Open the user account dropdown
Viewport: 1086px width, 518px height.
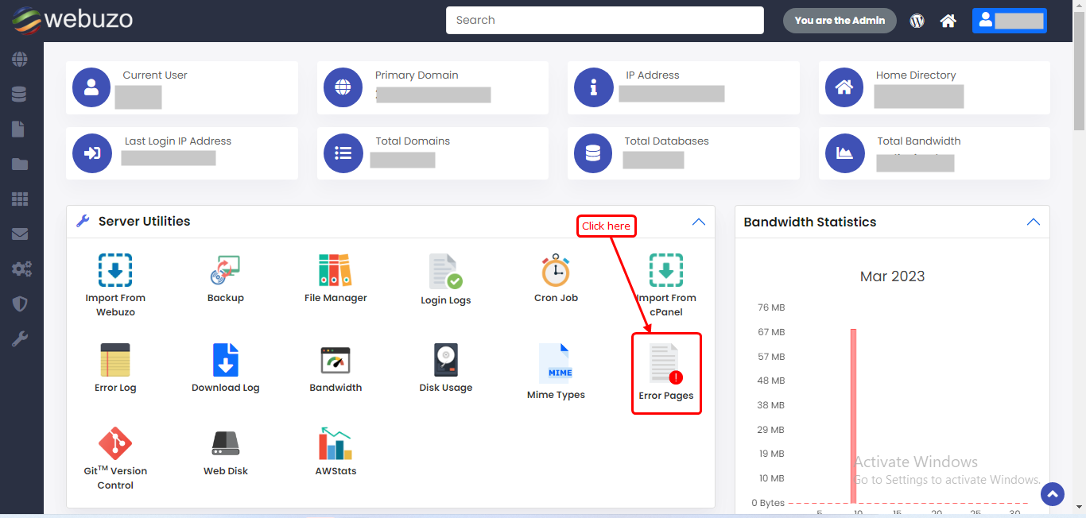[1009, 21]
